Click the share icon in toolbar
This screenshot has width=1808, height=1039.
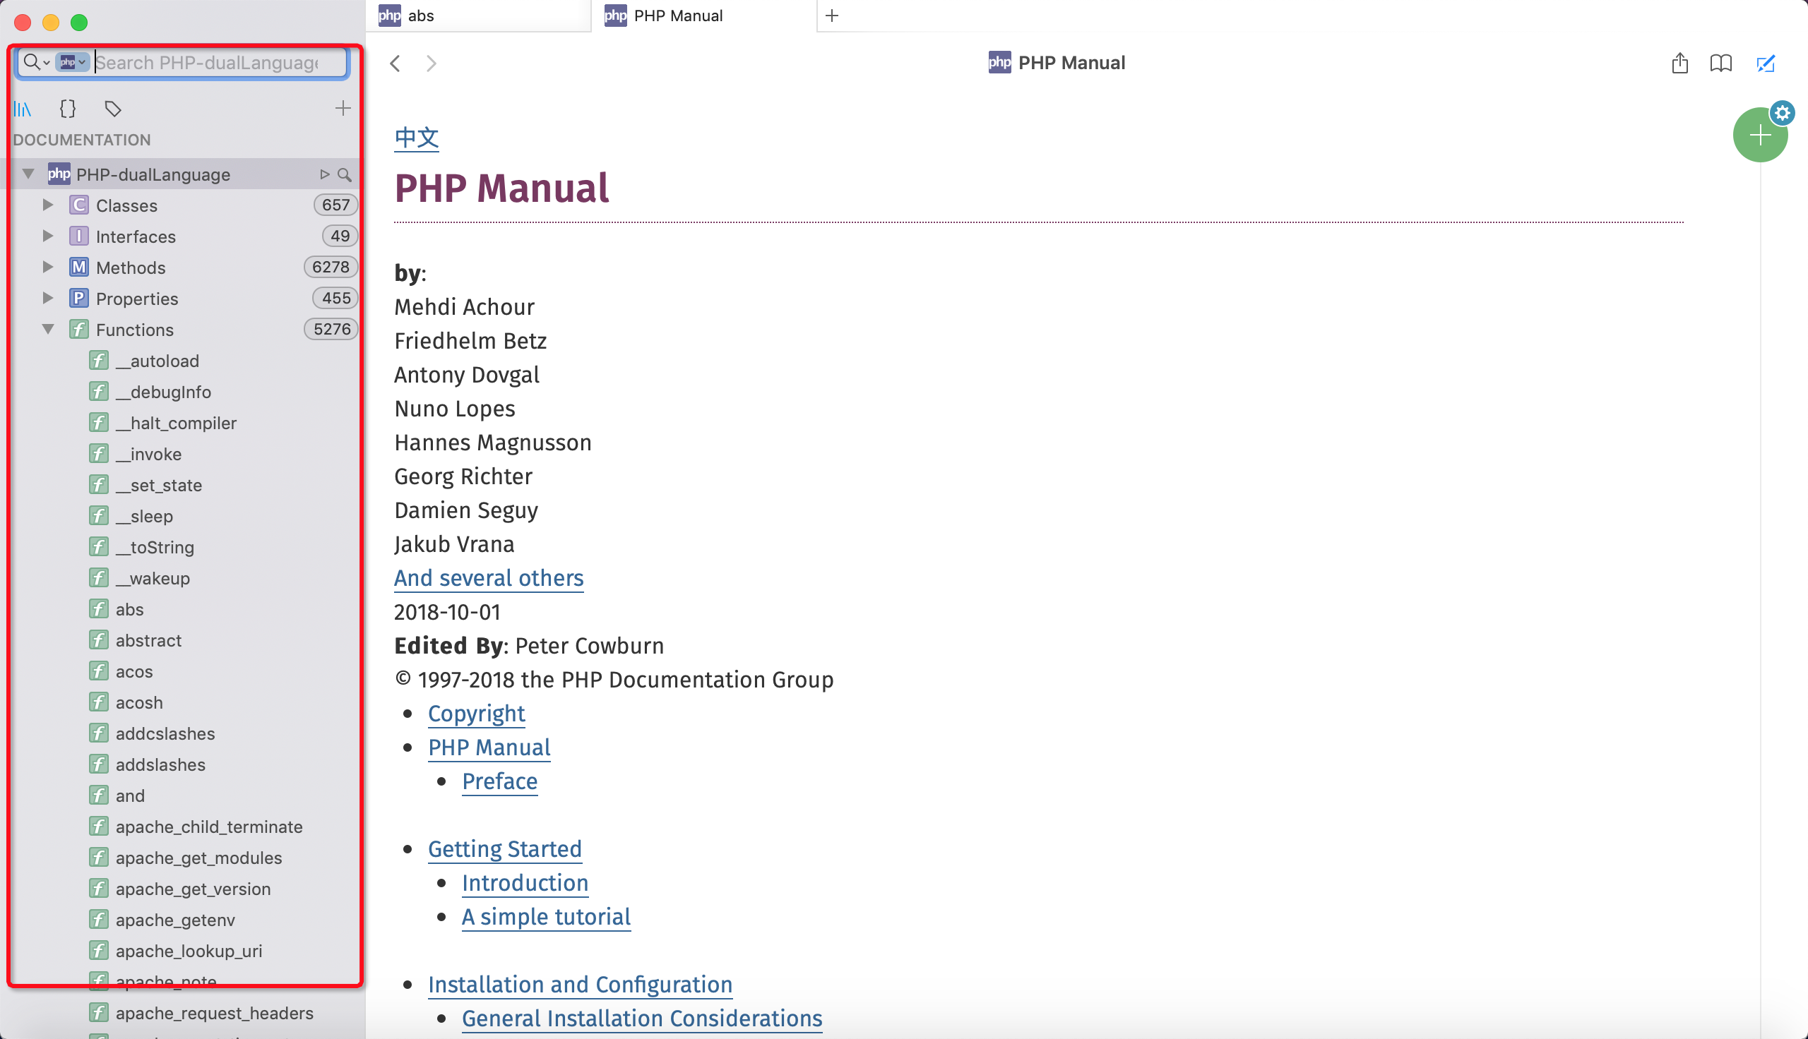1679,63
